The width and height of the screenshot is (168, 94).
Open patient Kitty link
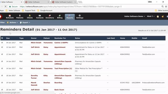click(45, 75)
